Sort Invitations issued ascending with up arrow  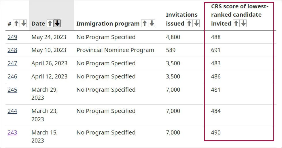tap(189, 24)
